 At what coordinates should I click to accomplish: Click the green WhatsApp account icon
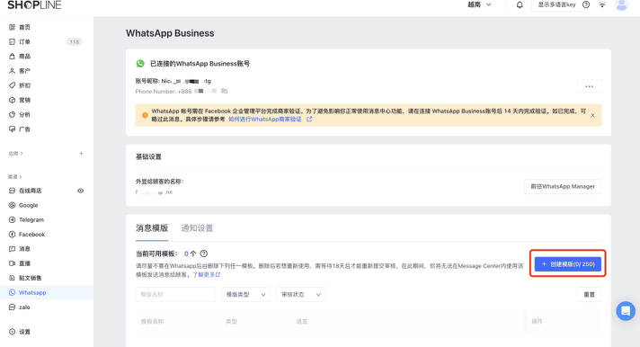pos(140,63)
